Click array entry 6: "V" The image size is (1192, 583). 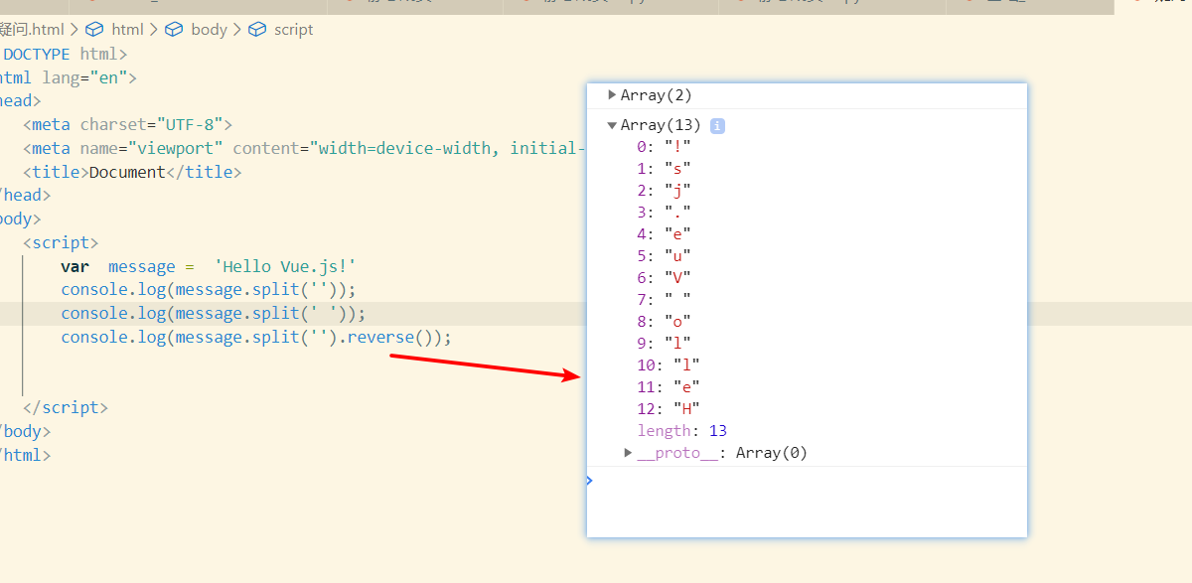[664, 278]
